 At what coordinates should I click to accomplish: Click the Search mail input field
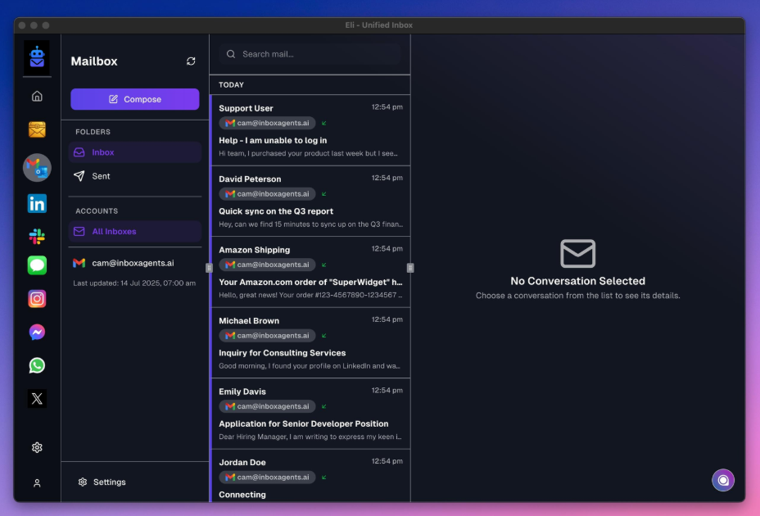point(310,54)
